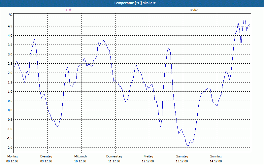Click the 'Samstag' day label
Screen dimensions: 264x165
coord(182,156)
